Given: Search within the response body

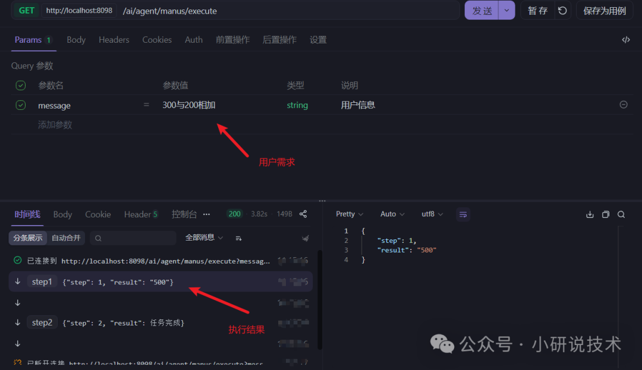Looking at the screenshot, I should [x=622, y=214].
